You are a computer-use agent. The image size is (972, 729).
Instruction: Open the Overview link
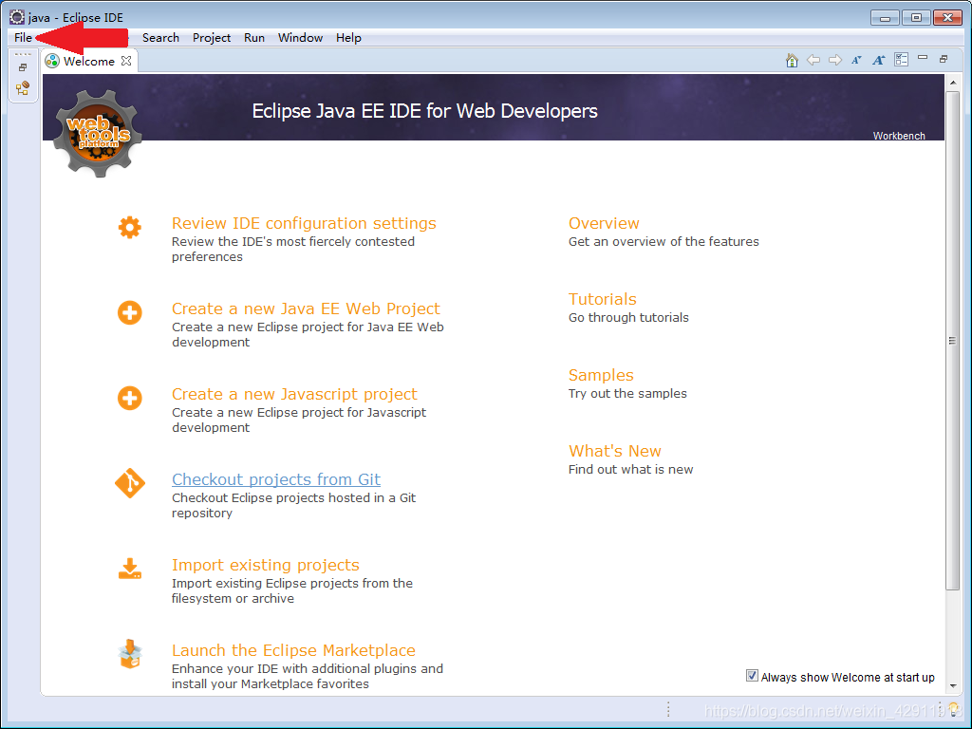[604, 223]
